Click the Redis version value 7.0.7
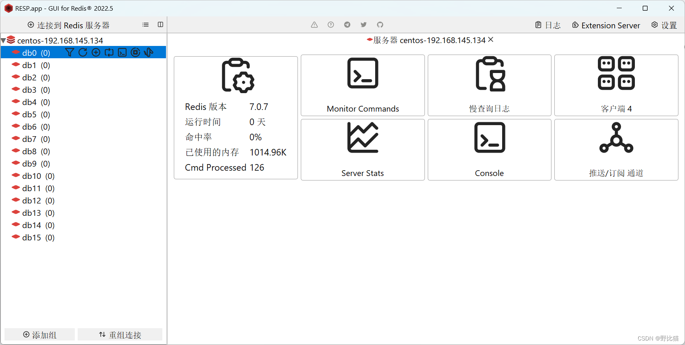The width and height of the screenshot is (685, 345). coord(258,107)
